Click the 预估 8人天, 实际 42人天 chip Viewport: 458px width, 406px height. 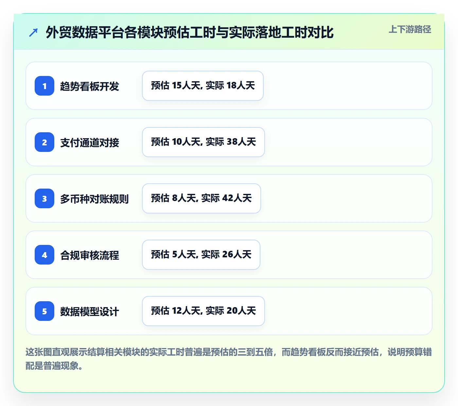point(202,198)
